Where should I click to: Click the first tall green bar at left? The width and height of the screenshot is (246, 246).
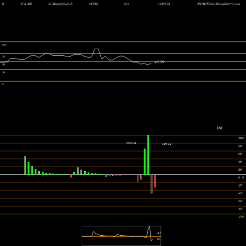click(x=25, y=165)
